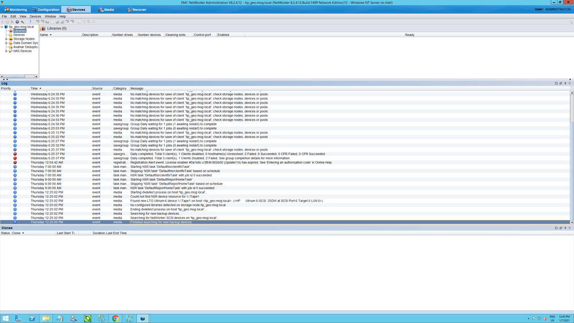Click the Category column header in Log
The height and width of the screenshot is (323, 574).
[120, 89]
